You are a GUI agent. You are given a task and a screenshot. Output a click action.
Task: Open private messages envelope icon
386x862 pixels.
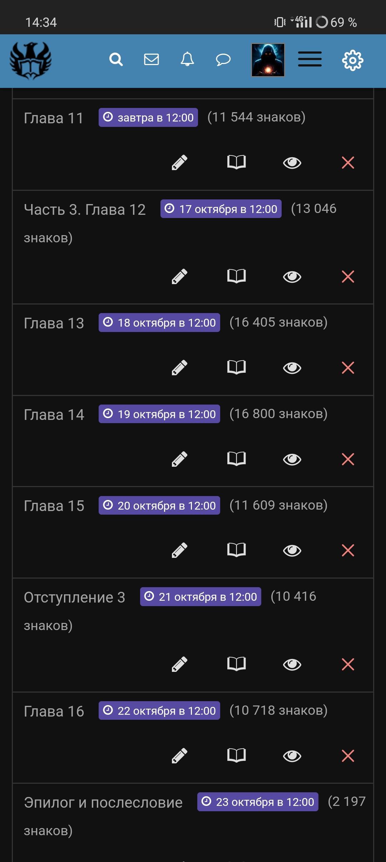[152, 59]
